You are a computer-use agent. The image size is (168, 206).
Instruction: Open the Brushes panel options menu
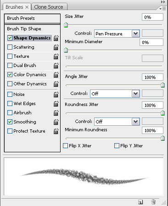162,8
